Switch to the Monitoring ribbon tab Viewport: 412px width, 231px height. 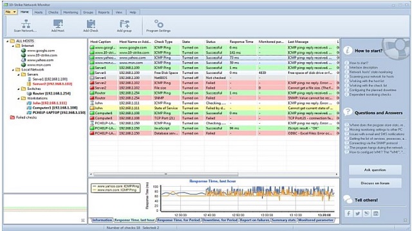click(70, 12)
